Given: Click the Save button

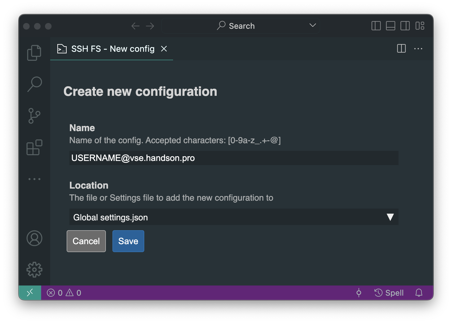Looking at the screenshot, I should click(x=128, y=241).
